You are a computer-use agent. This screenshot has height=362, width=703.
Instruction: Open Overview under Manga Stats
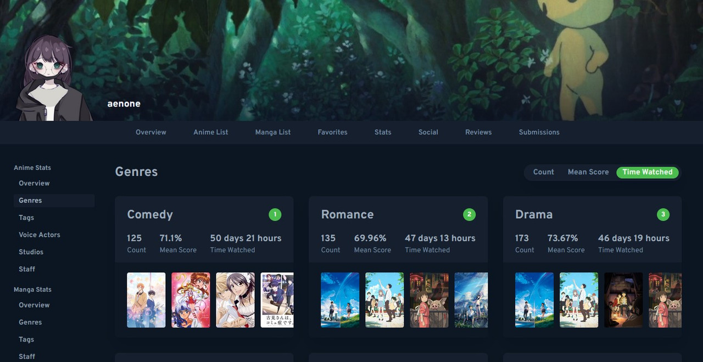tap(54, 305)
